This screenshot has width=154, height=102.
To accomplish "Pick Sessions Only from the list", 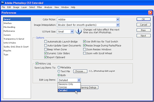I will tap(69, 84).
